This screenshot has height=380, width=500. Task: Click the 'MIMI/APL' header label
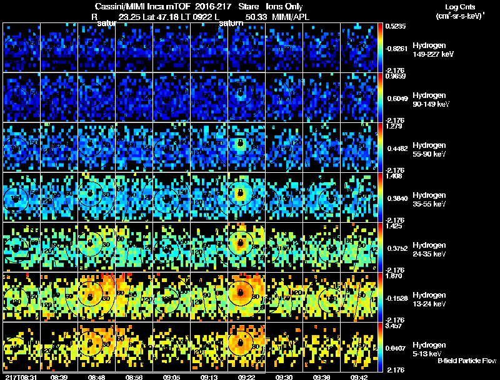pyautogui.click(x=291, y=17)
